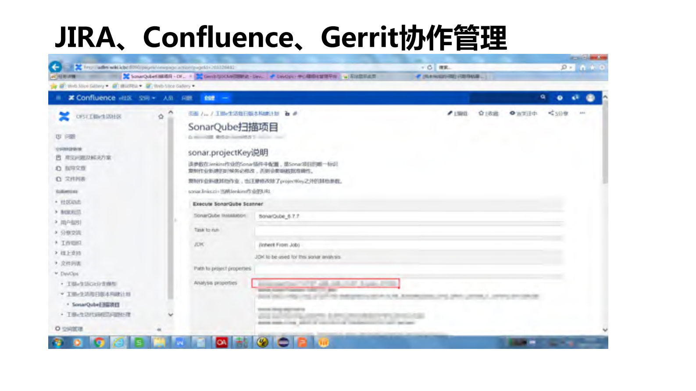Open the Confluence app switcher menu icon
The width and height of the screenshot is (696, 391).
tap(58, 98)
